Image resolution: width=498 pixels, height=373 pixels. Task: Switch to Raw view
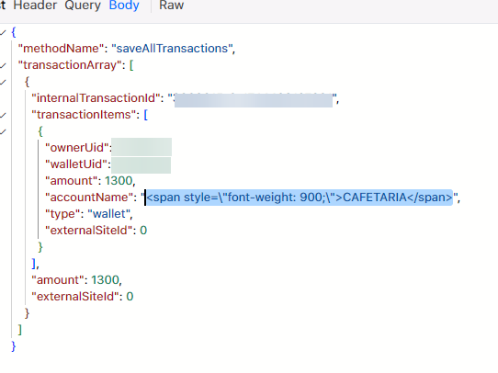[x=171, y=6]
